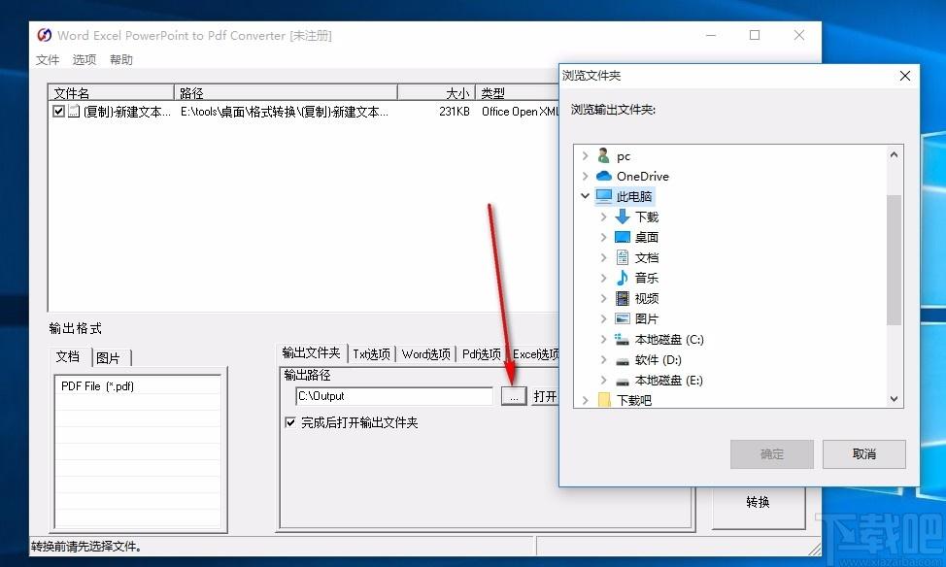The width and height of the screenshot is (946, 567).
Task: Click the folder tree vertical scrollbar thumb
Action: pos(894,259)
